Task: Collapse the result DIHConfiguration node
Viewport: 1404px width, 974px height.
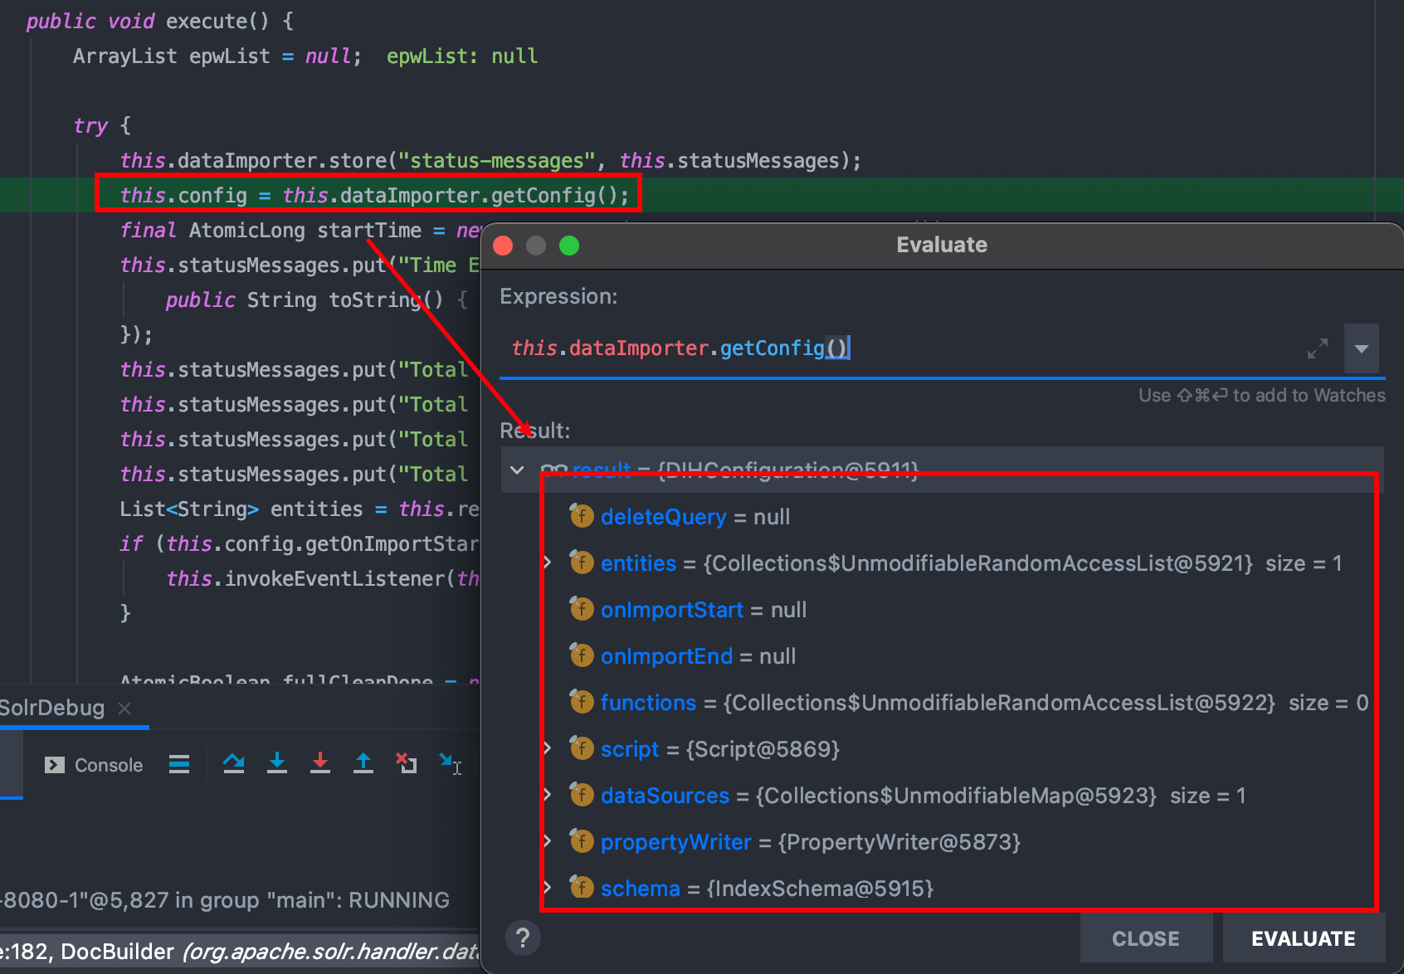Action: [517, 470]
